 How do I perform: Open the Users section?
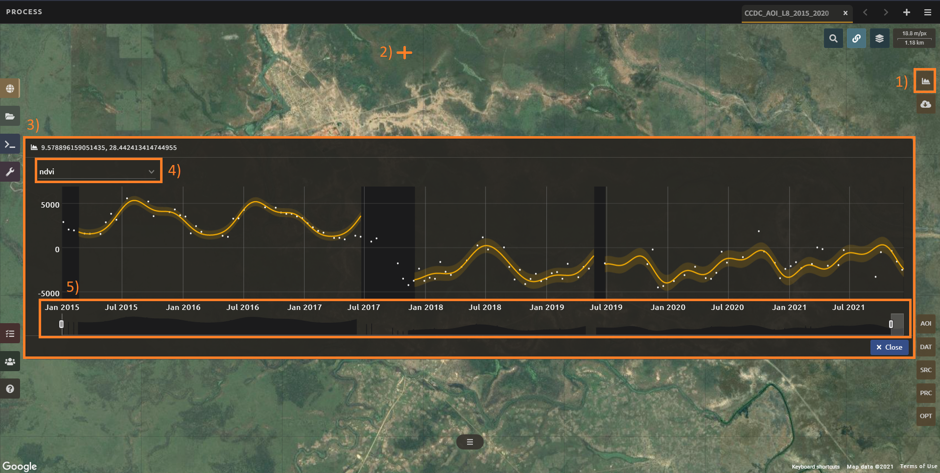pos(10,362)
